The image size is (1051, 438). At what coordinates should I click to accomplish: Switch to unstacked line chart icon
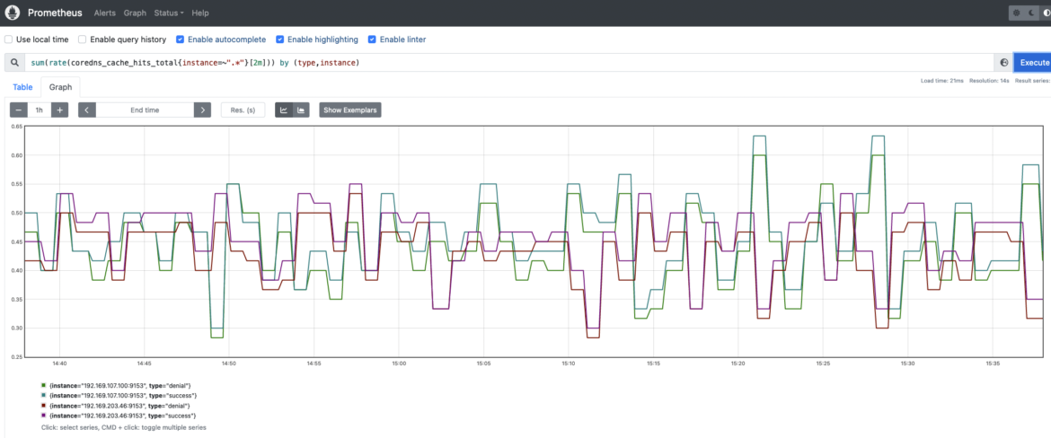point(284,109)
